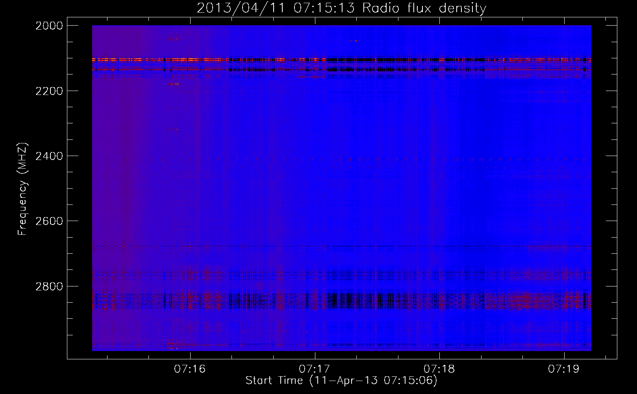Viewport: 637px width, 394px height.
Task: Click the 2000 frequency tick label
Action: (x=49, y=26)
